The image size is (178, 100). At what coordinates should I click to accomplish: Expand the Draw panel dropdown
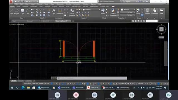pyautogui.click(x=22, y=18)
